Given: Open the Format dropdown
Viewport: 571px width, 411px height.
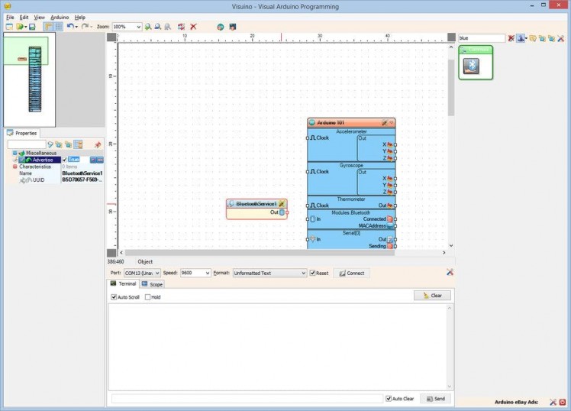Looking at the screenshot, I should click(302, 273).
